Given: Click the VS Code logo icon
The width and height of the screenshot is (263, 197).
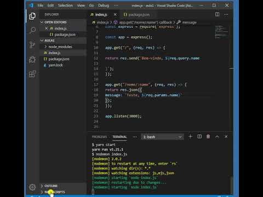Looking at the screenshot, I should click(x=31, y=5).
